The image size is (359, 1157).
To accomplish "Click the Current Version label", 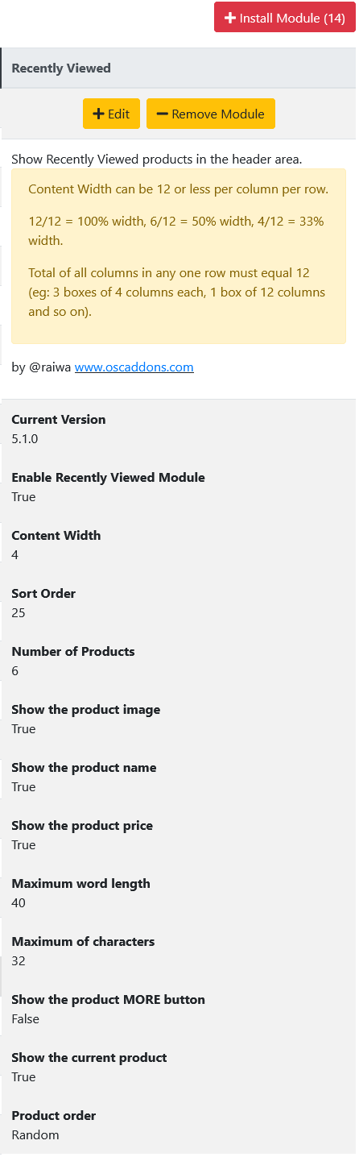I will (x=59, y=420).
